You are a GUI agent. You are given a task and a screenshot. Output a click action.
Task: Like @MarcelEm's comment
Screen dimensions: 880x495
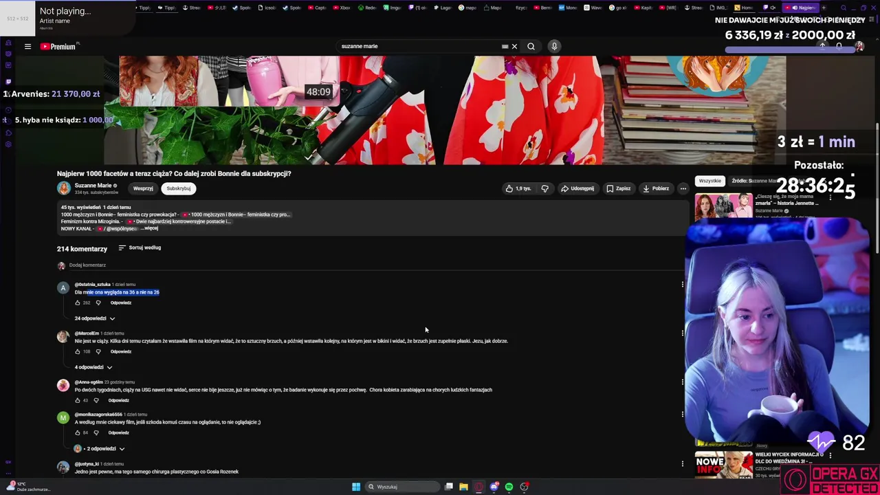pos(78,351)
